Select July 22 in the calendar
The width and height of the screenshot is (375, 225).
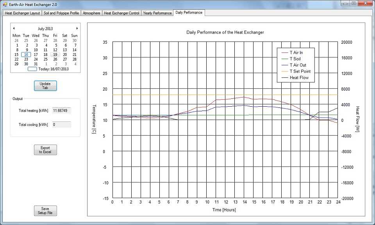tap(16, 59)
